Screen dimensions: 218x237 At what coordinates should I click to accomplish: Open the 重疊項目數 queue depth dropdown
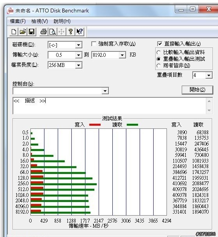coord(209,75)
